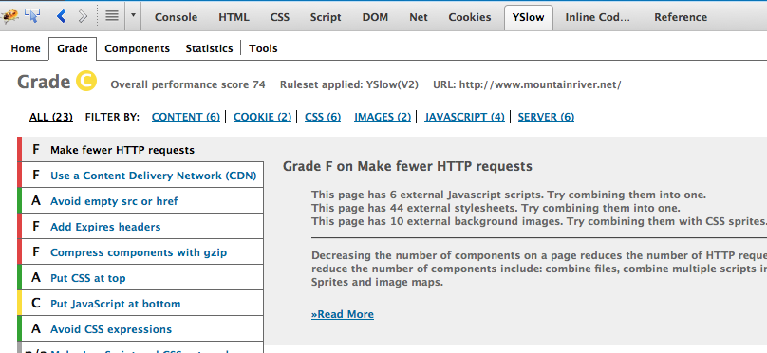The height and width of the screenshot is (353, 767).
Task: Filter rules by CONTENT (6)
Action: pos(186,117)
